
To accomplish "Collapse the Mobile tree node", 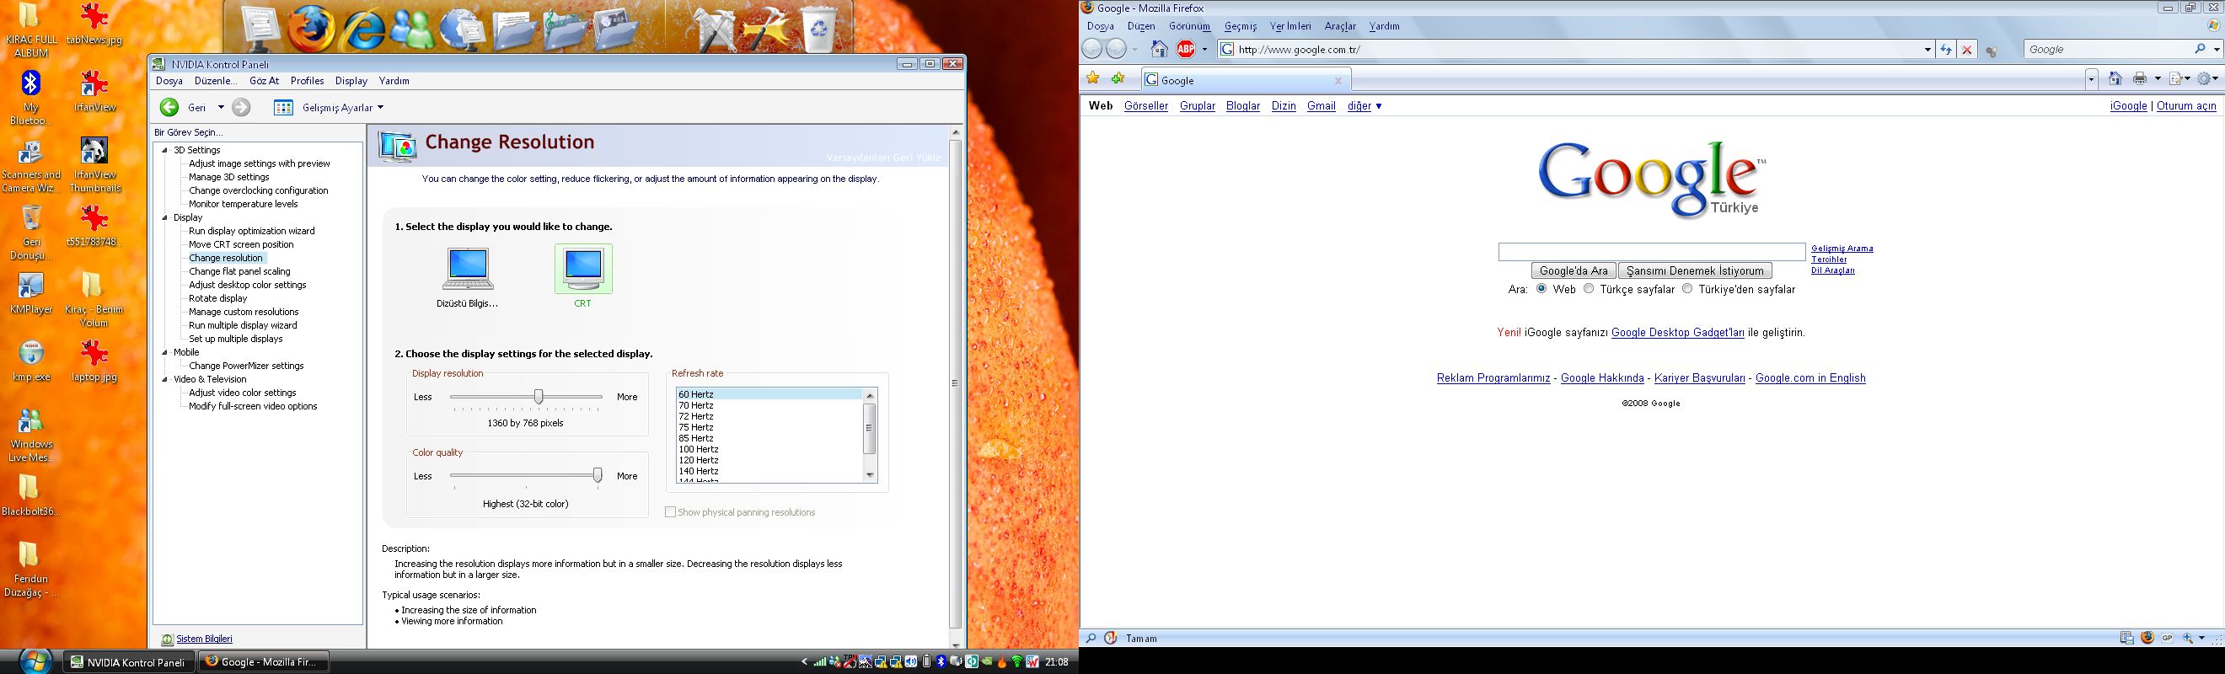I will coord(165,352).
